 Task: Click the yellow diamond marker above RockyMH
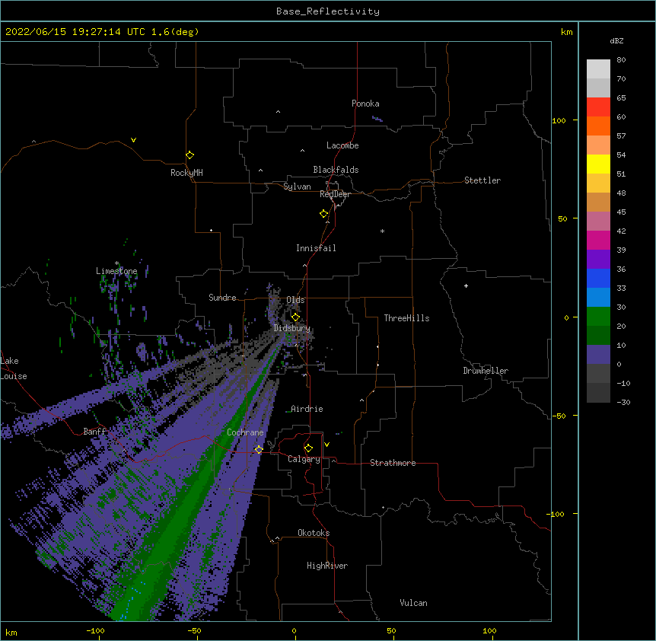pos(189,155)
